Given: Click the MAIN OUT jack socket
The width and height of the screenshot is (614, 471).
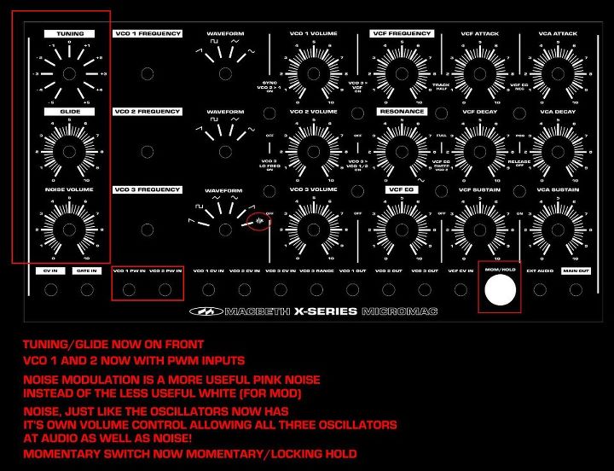Looking at the screenshot, I should 576,289.
